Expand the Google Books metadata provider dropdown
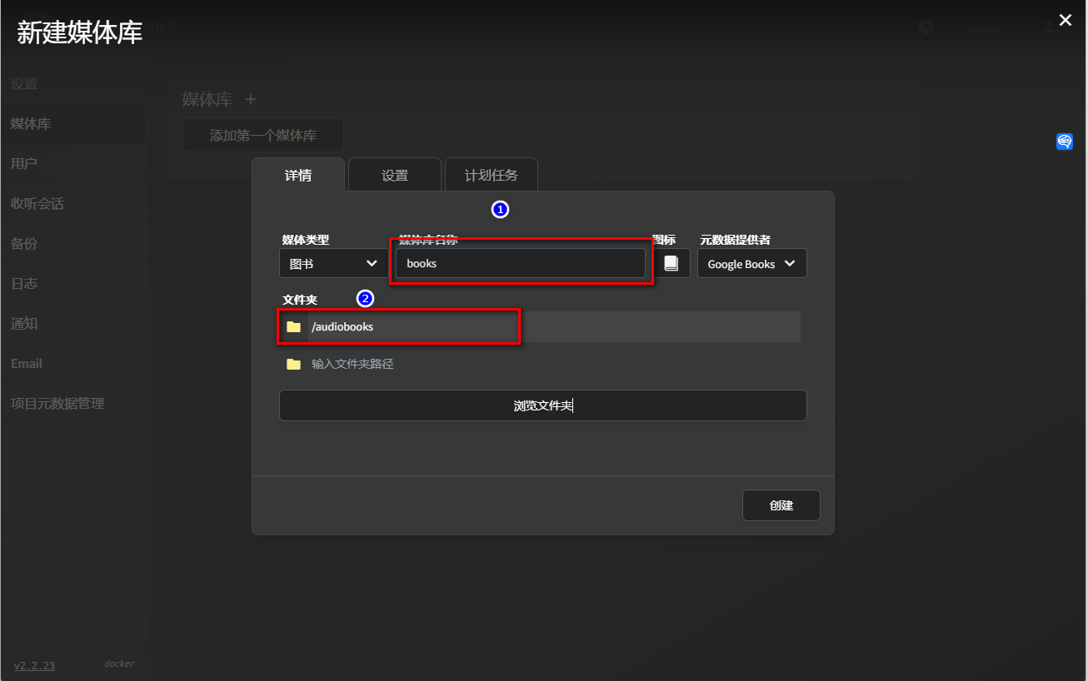1088x681 pixels. pos(751,263)
